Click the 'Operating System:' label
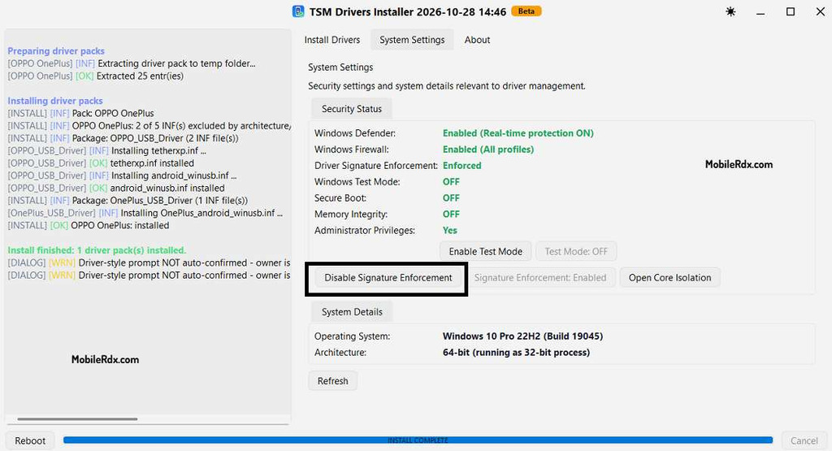This screenshot has height=451, width=832. (x=352, y=336)
